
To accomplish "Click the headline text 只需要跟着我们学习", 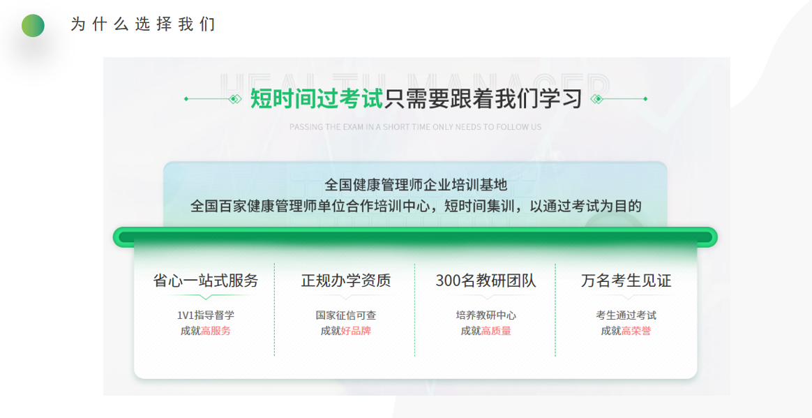I will tap(483, 99).
